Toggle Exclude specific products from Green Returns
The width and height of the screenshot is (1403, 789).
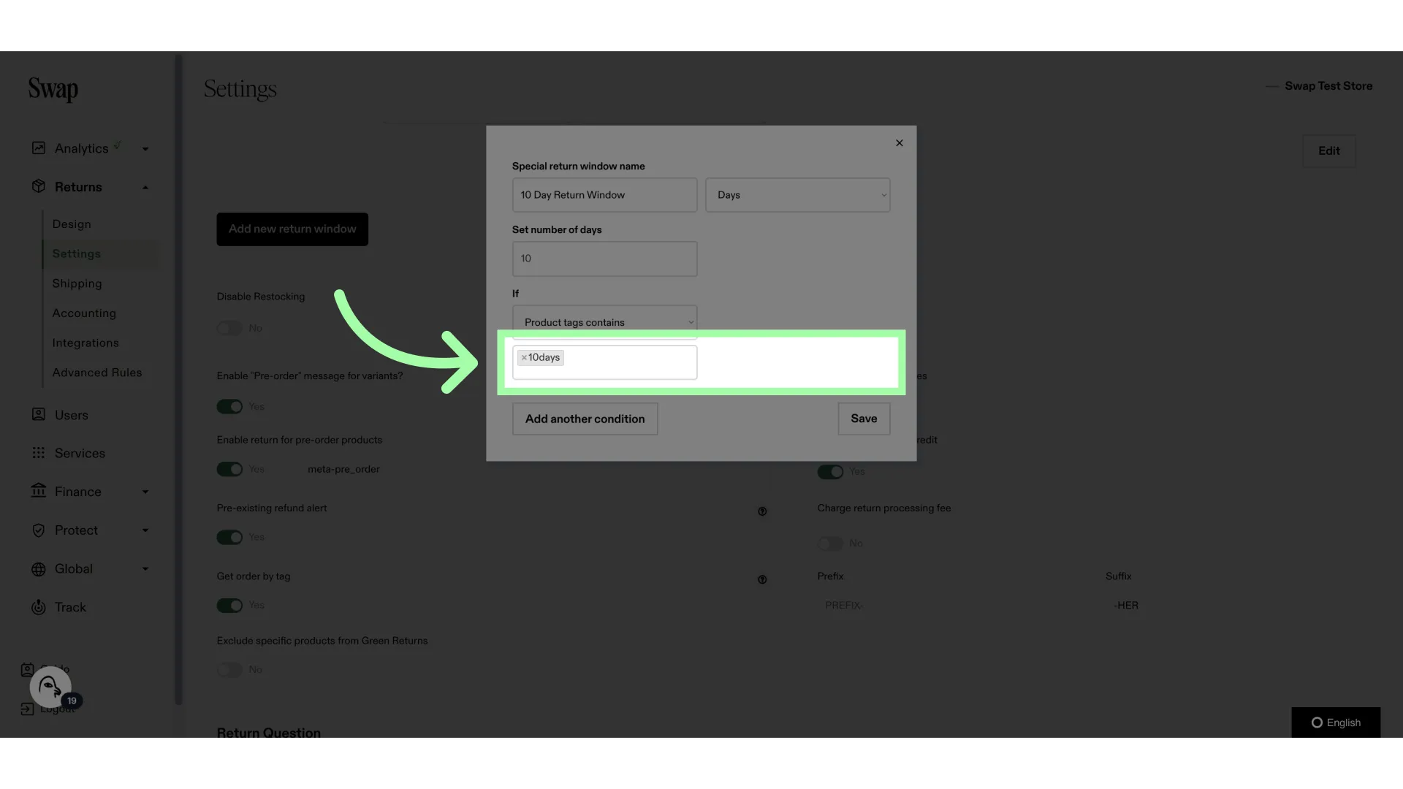point(229,669)
